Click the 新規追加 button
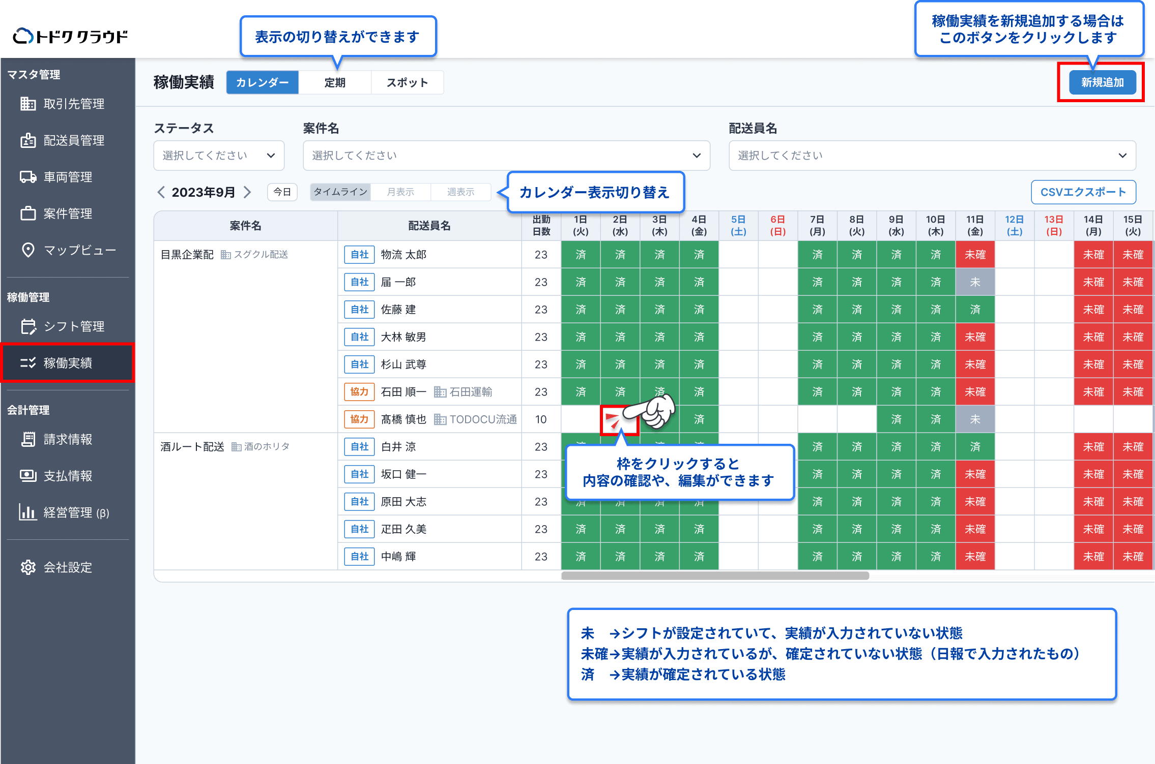This screenshot has height=764, width=1155. tap(1102, 82)
